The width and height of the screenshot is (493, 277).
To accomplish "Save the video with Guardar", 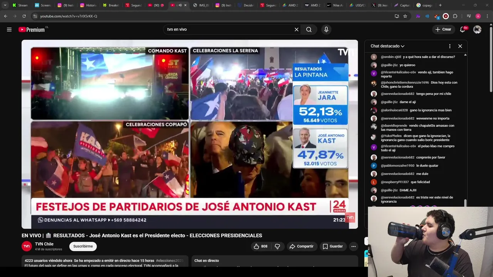I will tap(333, 246).
